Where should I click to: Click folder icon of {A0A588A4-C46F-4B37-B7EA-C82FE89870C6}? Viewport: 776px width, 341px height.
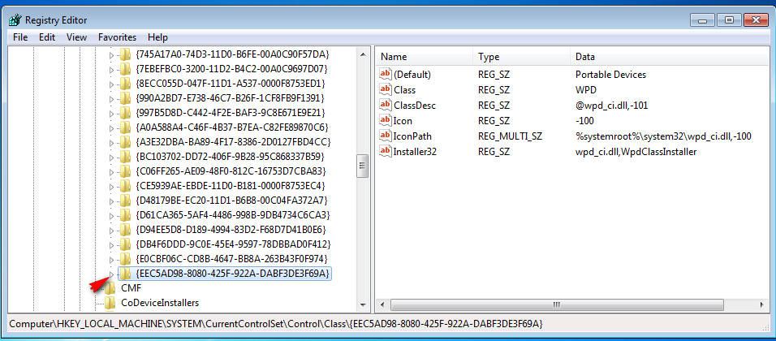point(125,127)
